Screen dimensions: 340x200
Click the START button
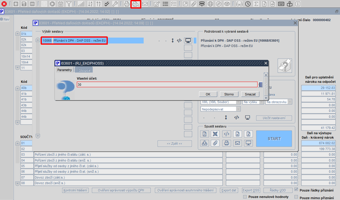pos(274,139)
